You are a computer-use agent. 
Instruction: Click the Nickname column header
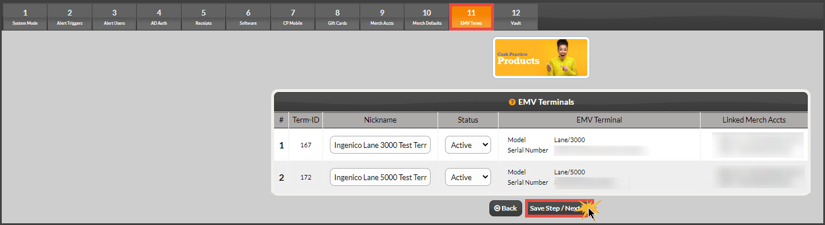point(380,120)
